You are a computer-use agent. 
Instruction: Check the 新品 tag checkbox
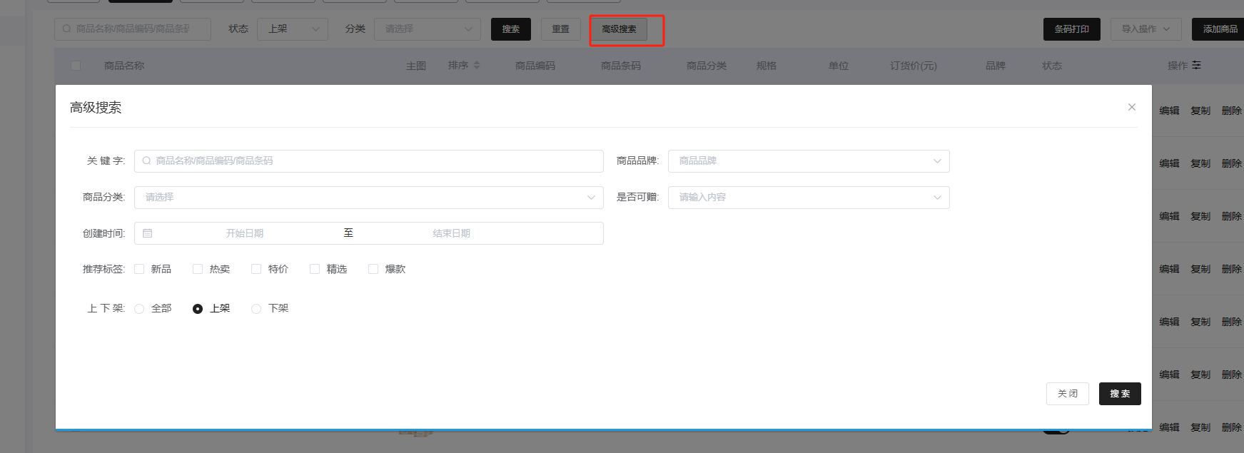[x=139, y=269]
